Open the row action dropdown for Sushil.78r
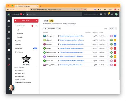 click(108, 61)
